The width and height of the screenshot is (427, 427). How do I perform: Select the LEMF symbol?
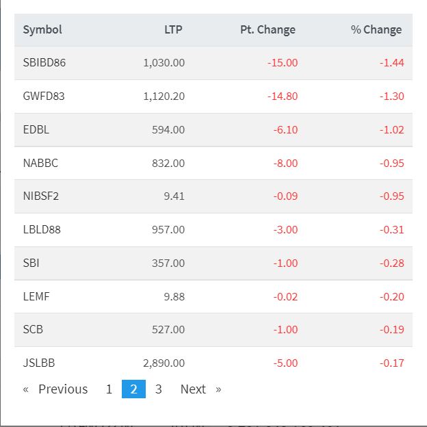36,297
